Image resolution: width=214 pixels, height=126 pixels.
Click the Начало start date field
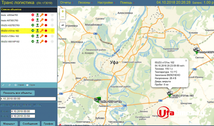tap(23, 111)
